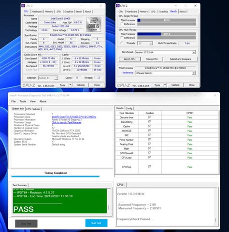Open the Socket #1 selection dropdown
229x232 pixels.
48,78
